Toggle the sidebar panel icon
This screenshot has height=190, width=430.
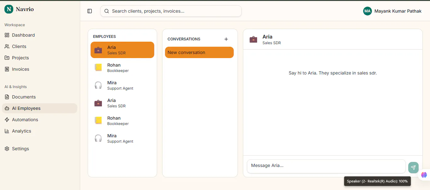pyautogui.click(x=90, y=11)
